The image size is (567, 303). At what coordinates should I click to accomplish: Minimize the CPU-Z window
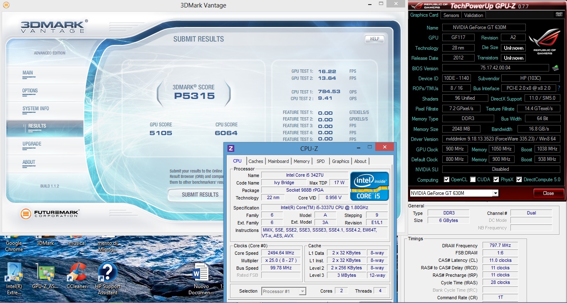358,147
